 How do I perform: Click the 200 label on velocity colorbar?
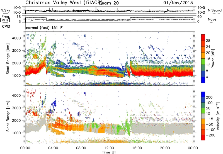[209, 97]
